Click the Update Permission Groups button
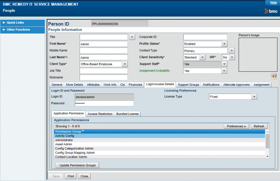 78,165
